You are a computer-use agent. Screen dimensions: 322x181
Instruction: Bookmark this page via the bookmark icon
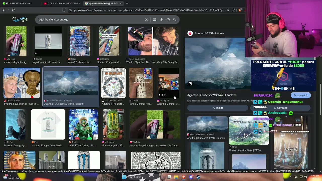click(64, 10)
